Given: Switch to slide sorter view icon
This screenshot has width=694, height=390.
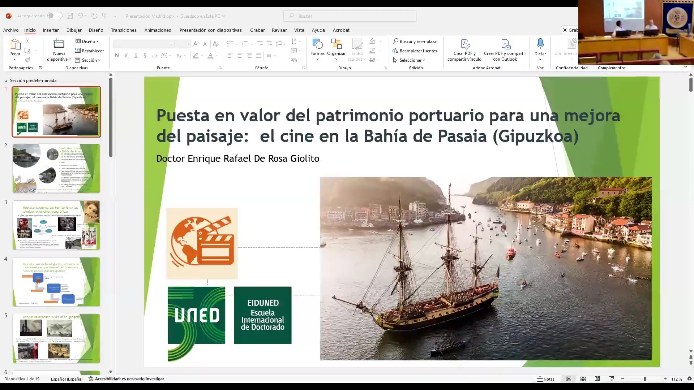Looking at the screenshot, I should 583,379.
